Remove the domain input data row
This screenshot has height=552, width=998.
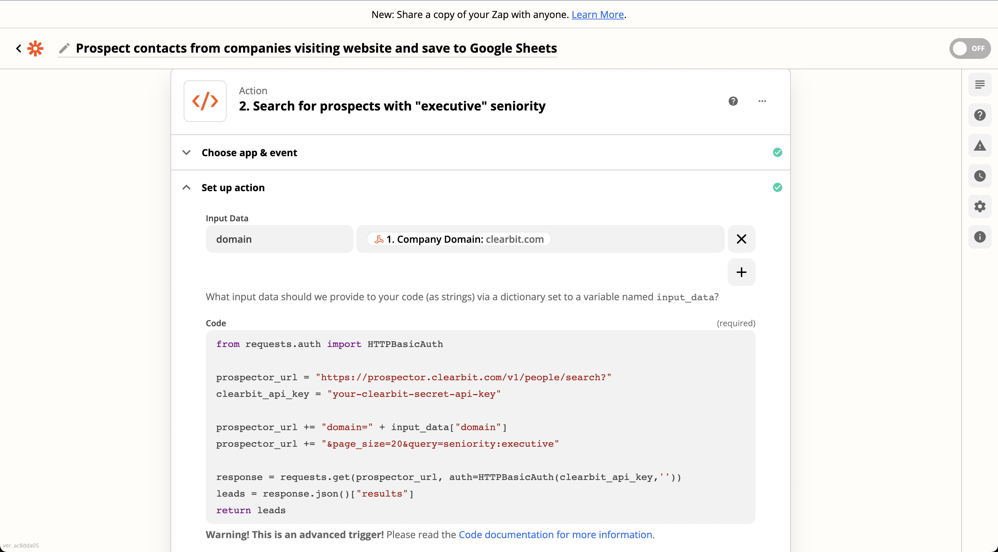click(741, 239)
